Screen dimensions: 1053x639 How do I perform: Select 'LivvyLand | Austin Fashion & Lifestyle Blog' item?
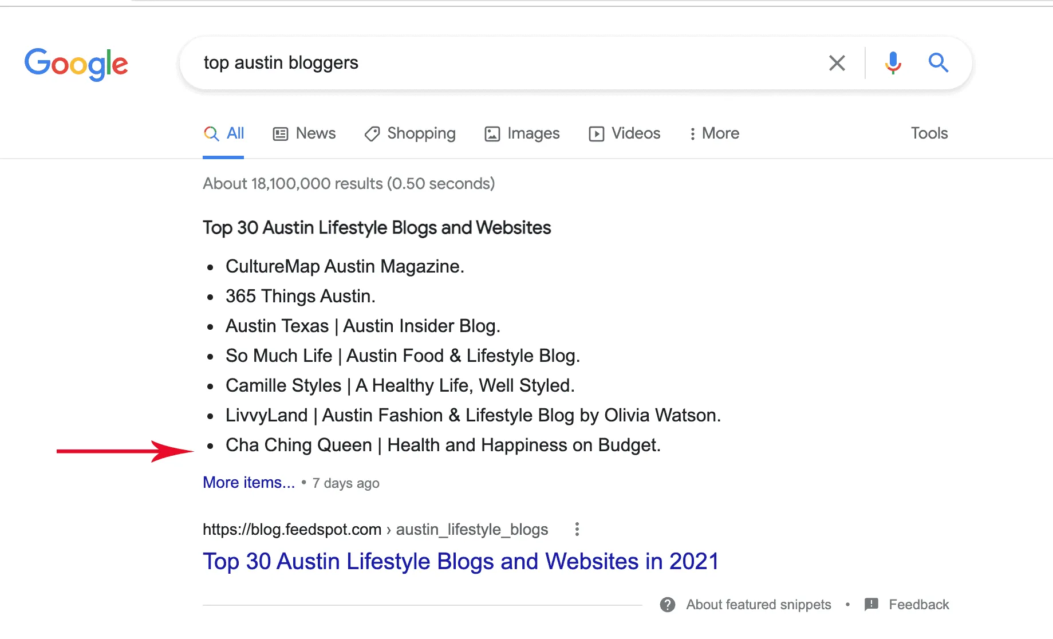tap(473, 415)
